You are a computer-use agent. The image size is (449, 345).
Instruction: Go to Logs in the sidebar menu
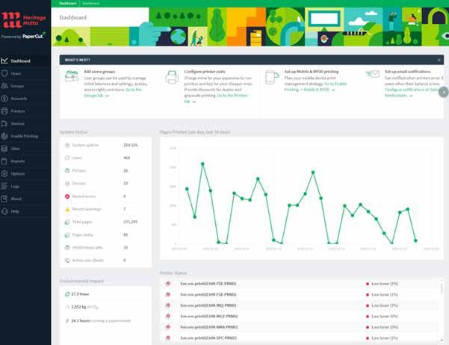15,187
